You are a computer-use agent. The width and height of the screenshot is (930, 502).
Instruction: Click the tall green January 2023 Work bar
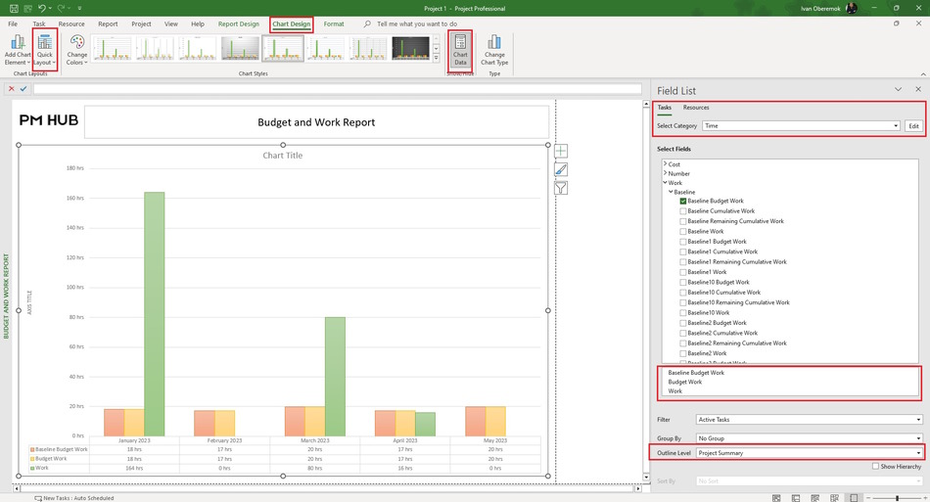coord(155,314)
